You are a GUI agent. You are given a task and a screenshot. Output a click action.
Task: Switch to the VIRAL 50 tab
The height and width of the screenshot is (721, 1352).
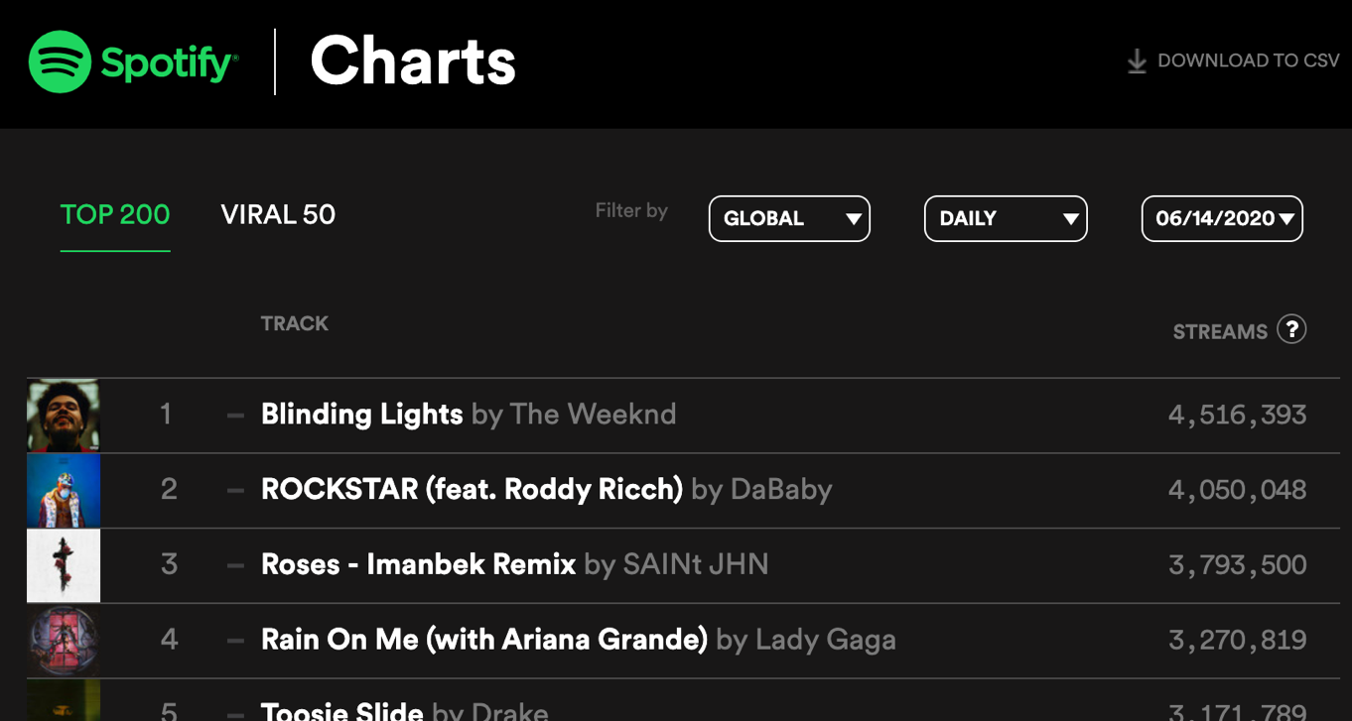tap(278, 215)
